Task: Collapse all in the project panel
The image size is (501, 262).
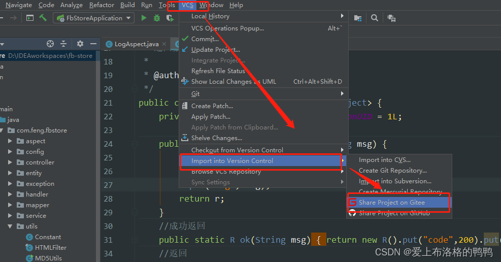Action: pos(63,44)
